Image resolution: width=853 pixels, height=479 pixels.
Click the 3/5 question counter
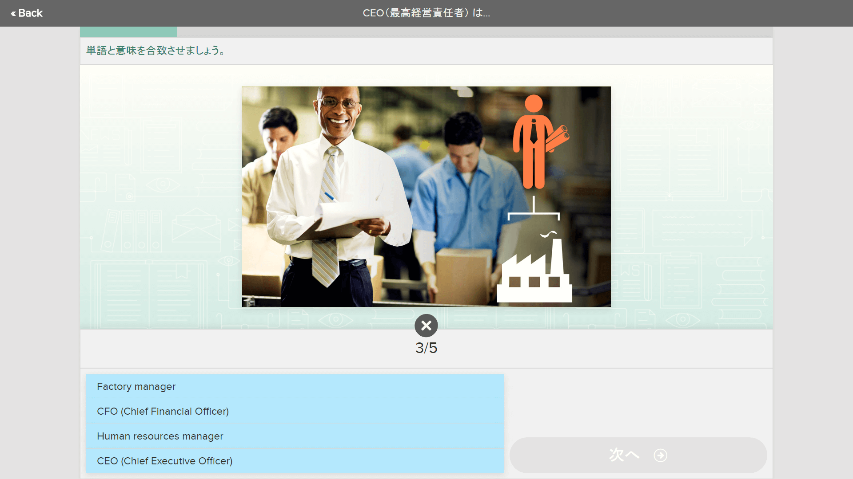click(426, 348)
